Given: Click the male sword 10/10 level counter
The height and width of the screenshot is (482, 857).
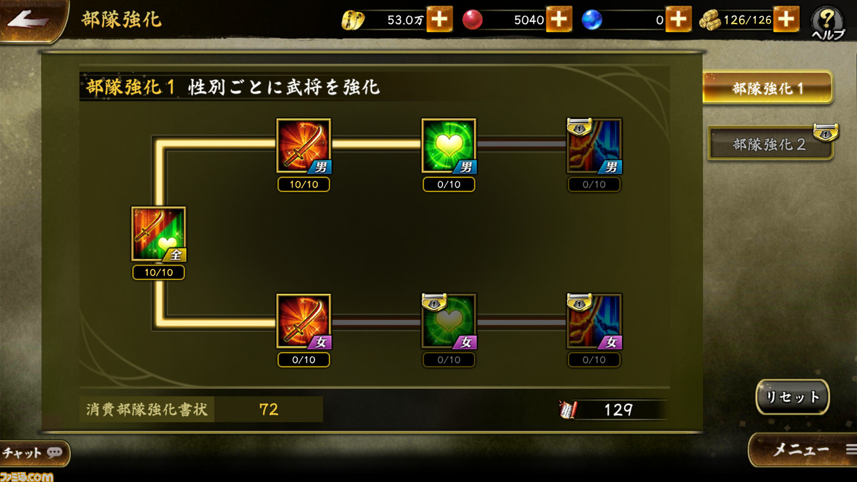Looking at the screenshot, I should pos(304,185).
